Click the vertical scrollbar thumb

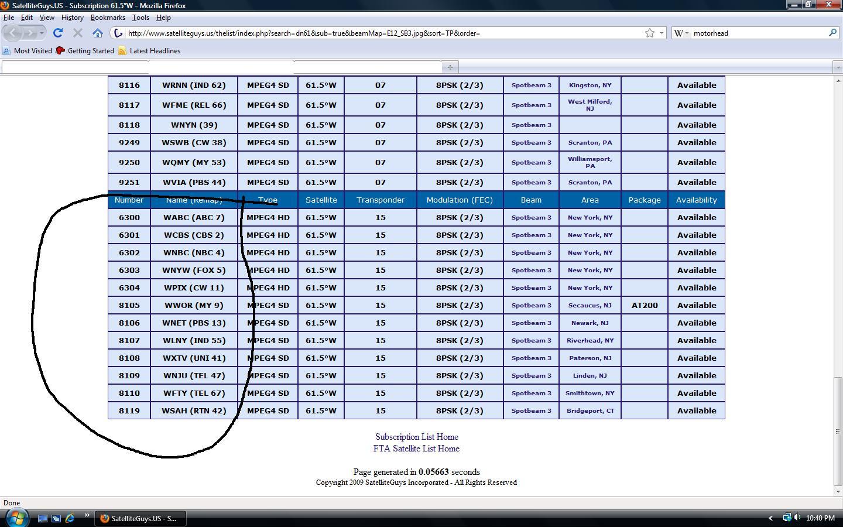pos(838,432)
